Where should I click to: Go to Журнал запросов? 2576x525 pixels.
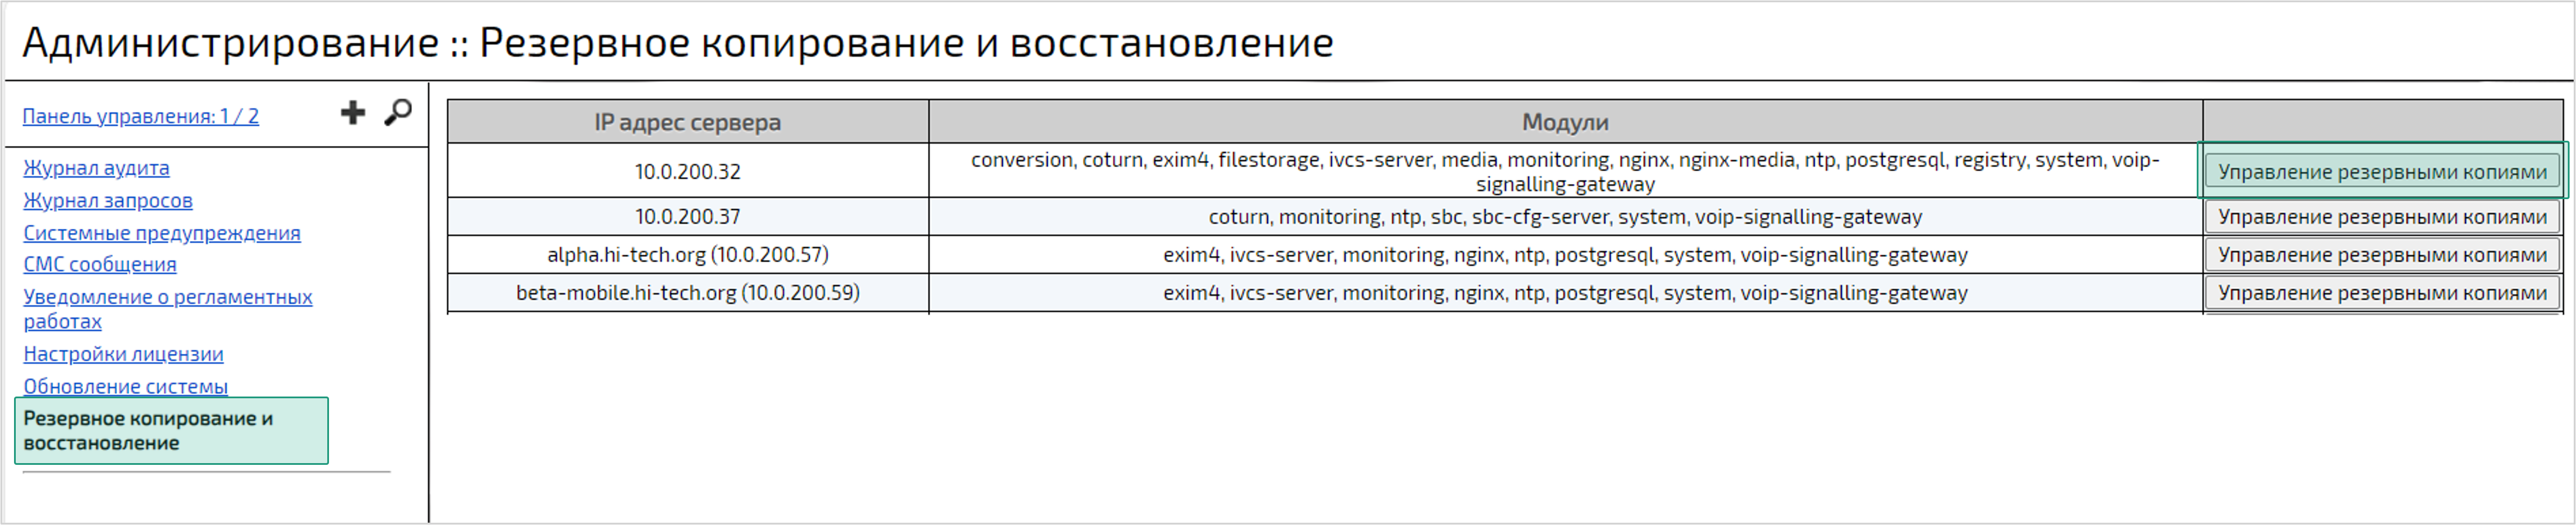[x=108, y=200]
